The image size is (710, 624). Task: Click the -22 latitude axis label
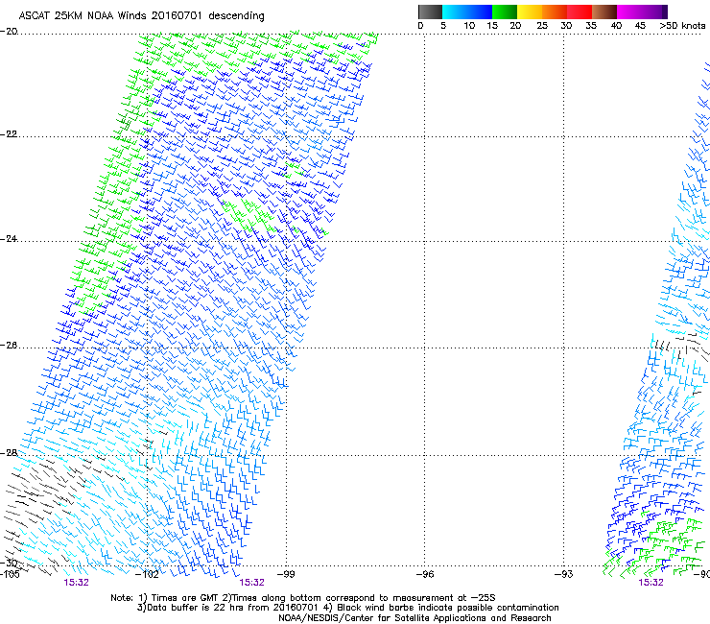pos(9,134)
